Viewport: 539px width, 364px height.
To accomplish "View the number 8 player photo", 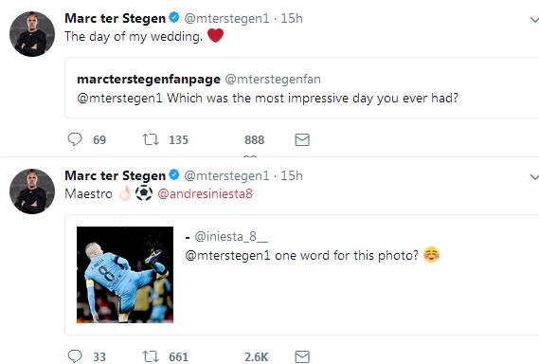I will click(125, 275).
